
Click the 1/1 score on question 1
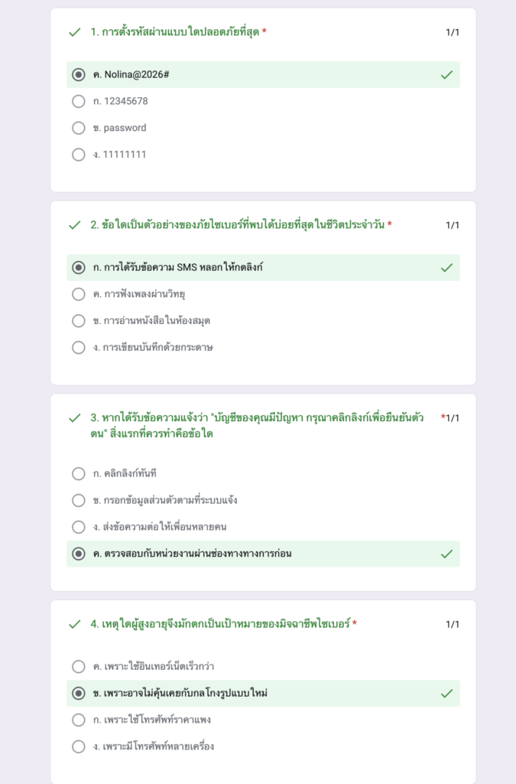[x=452, y=32]
